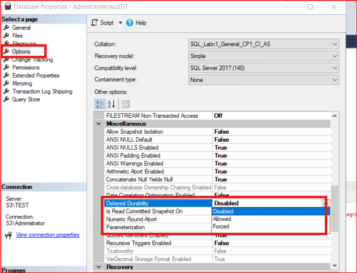Open the Recovery model dropdown

coord(335,56)
